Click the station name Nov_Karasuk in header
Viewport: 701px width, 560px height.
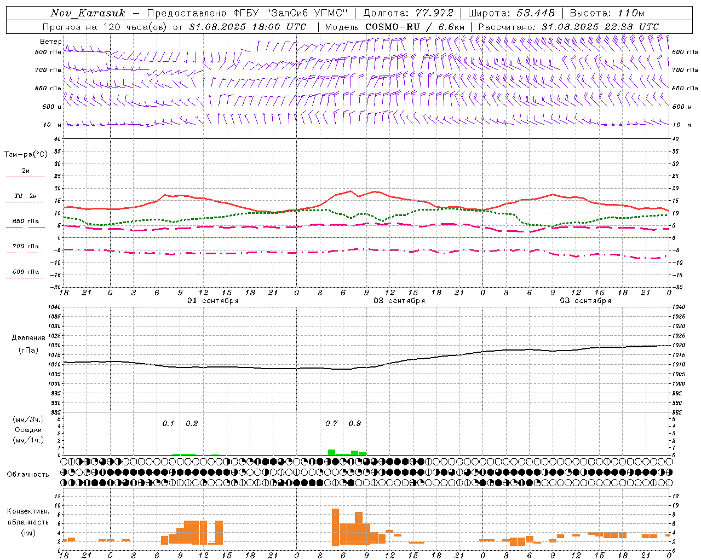point(88,13)
